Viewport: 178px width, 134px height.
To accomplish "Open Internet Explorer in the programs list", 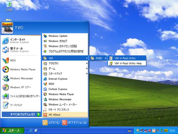I will click(65, 79).
